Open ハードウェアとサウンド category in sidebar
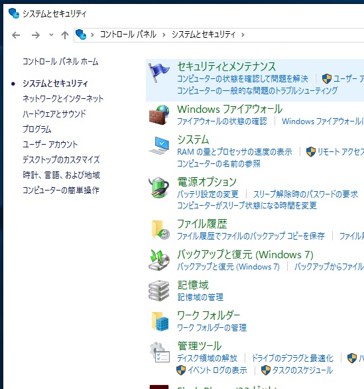This screenshot has width=364, height=389. 54,114
